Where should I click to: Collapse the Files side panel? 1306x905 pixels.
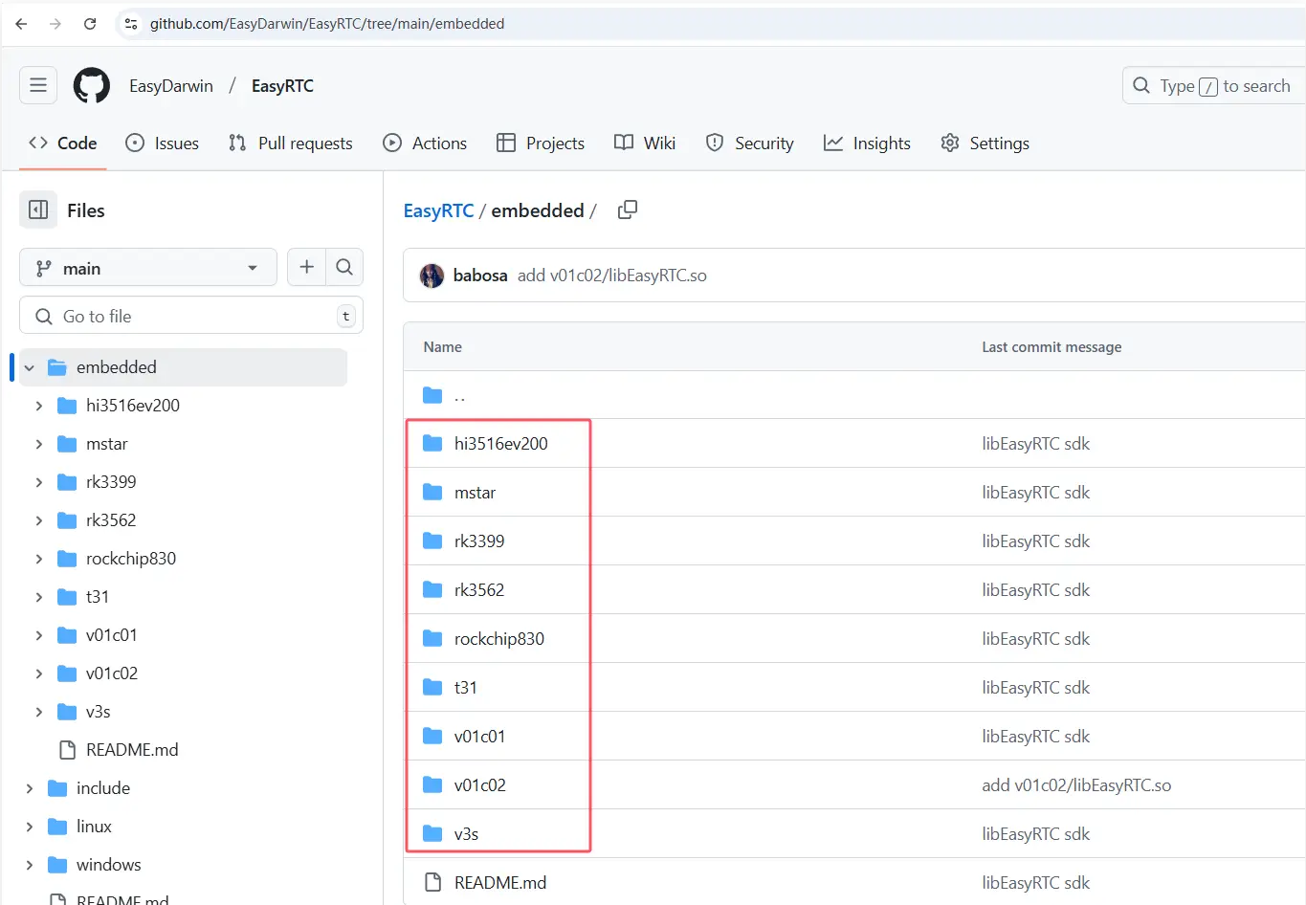(x=38, y=210)
